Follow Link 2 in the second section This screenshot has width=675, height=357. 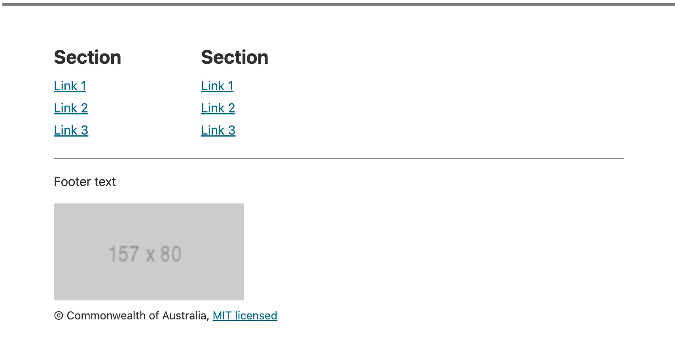(218, 108)
